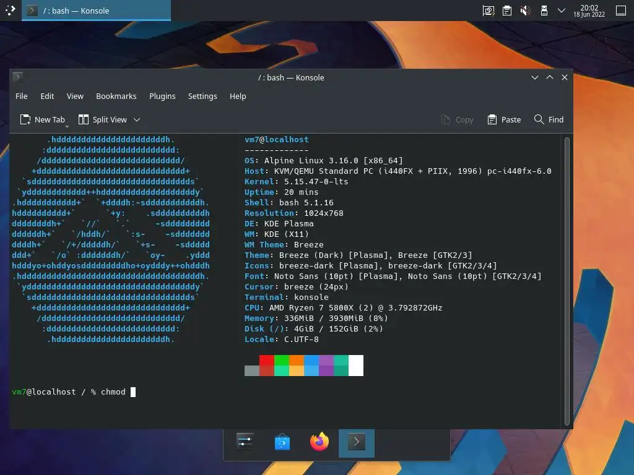Expand the hidden system tray icons arrow
This screenshot has width=634, height=475.
click(562, 11)
